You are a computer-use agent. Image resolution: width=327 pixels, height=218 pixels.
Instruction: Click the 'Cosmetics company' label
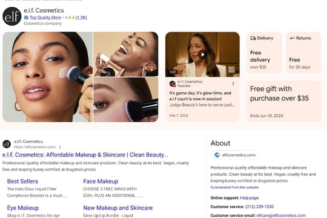[x=43, y=24]
